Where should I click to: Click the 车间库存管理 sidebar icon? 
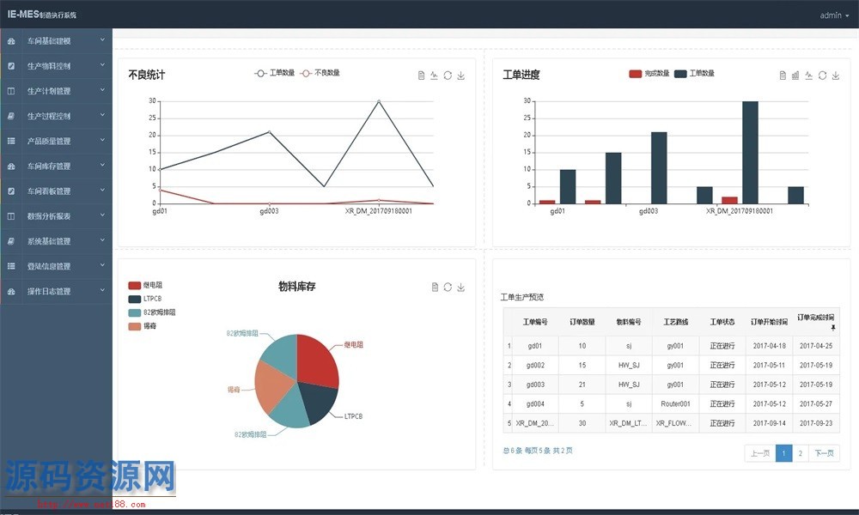click(x=11, y=166)
